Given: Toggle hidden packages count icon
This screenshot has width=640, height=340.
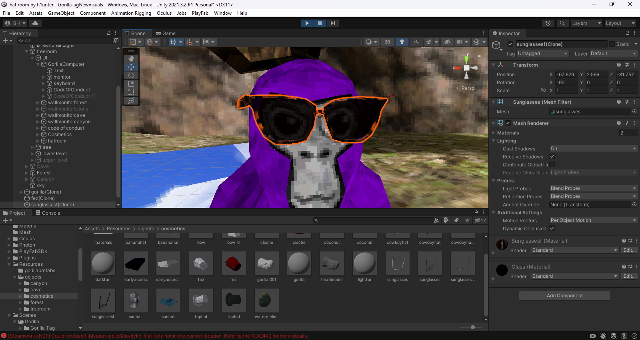Looking at the screenshot, I should [480, 220].
